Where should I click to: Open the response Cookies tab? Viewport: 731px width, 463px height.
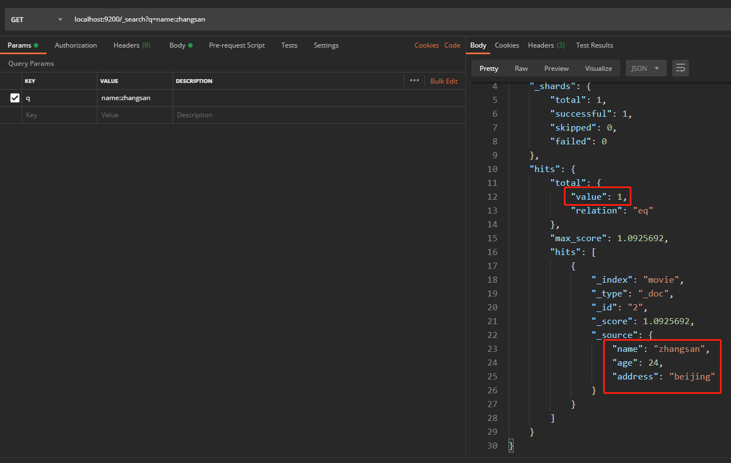pos(507,45)
